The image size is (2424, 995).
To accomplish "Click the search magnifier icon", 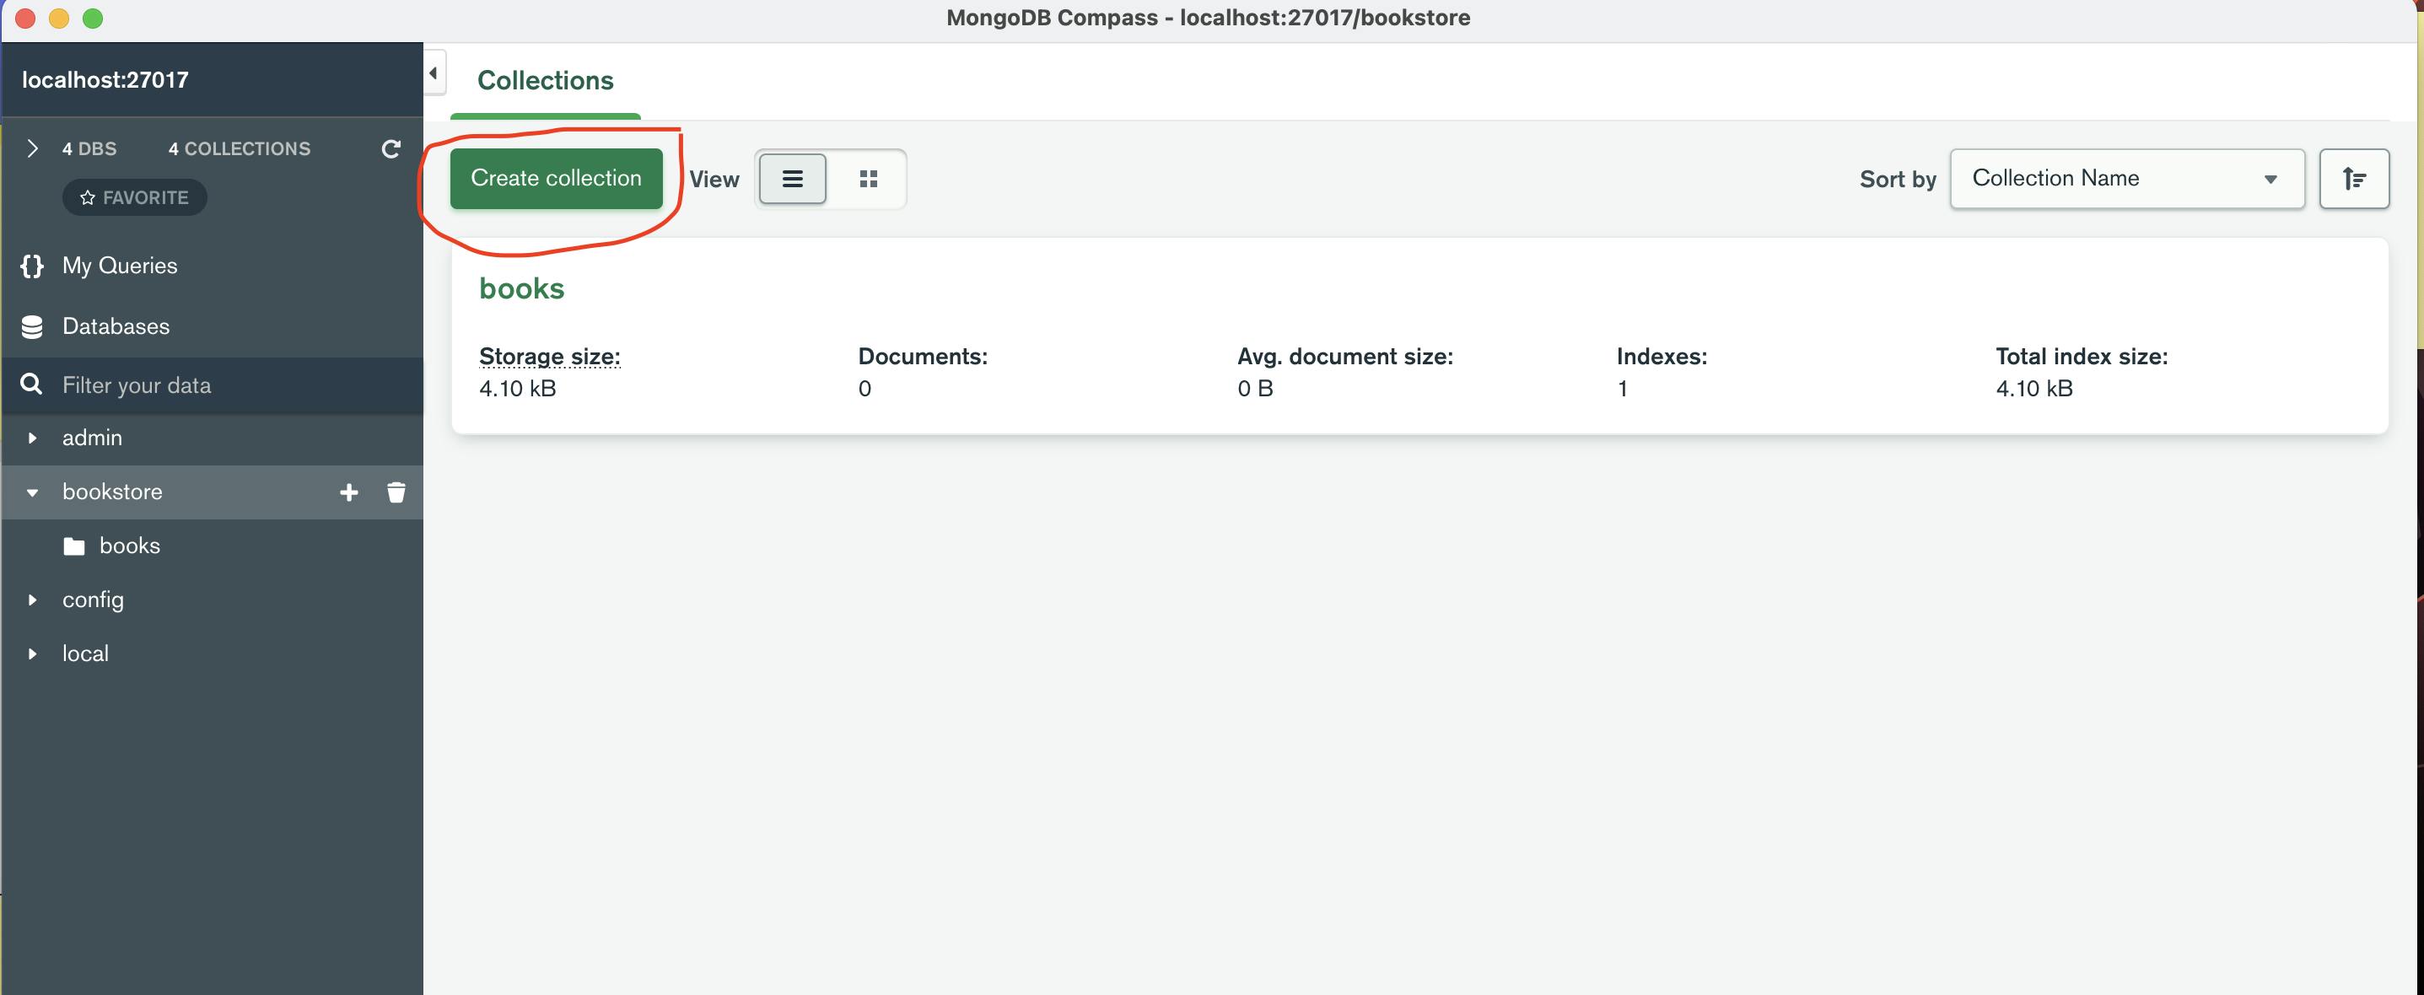I will (31, 385).
